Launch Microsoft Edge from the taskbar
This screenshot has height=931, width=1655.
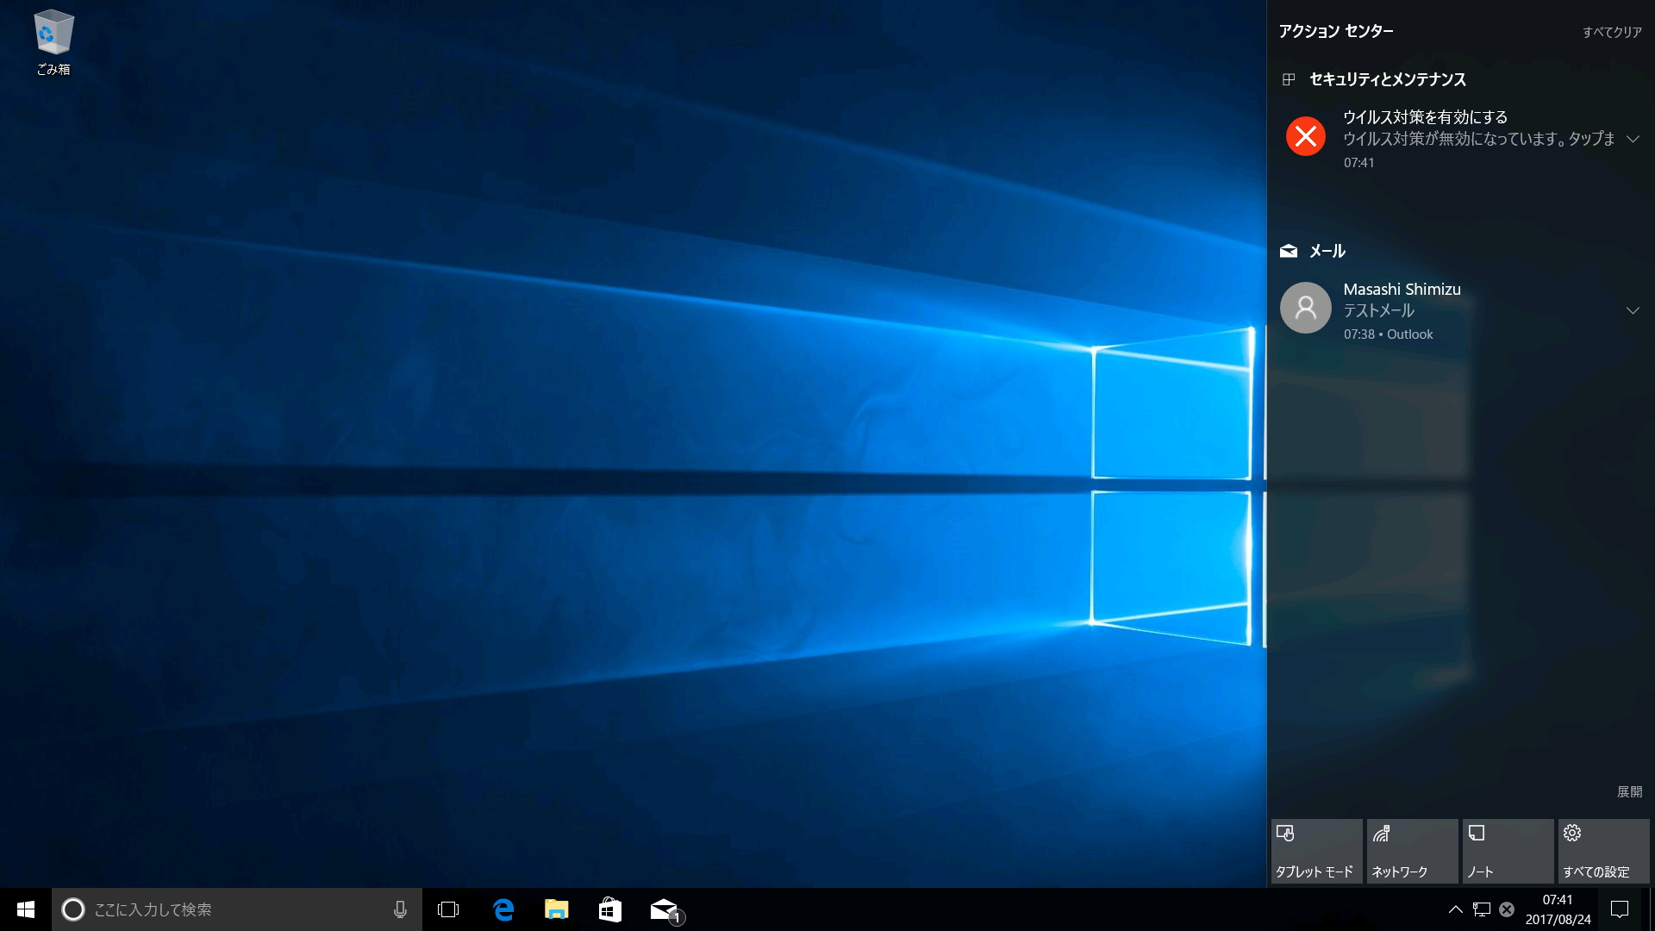[x=503, y=909]
